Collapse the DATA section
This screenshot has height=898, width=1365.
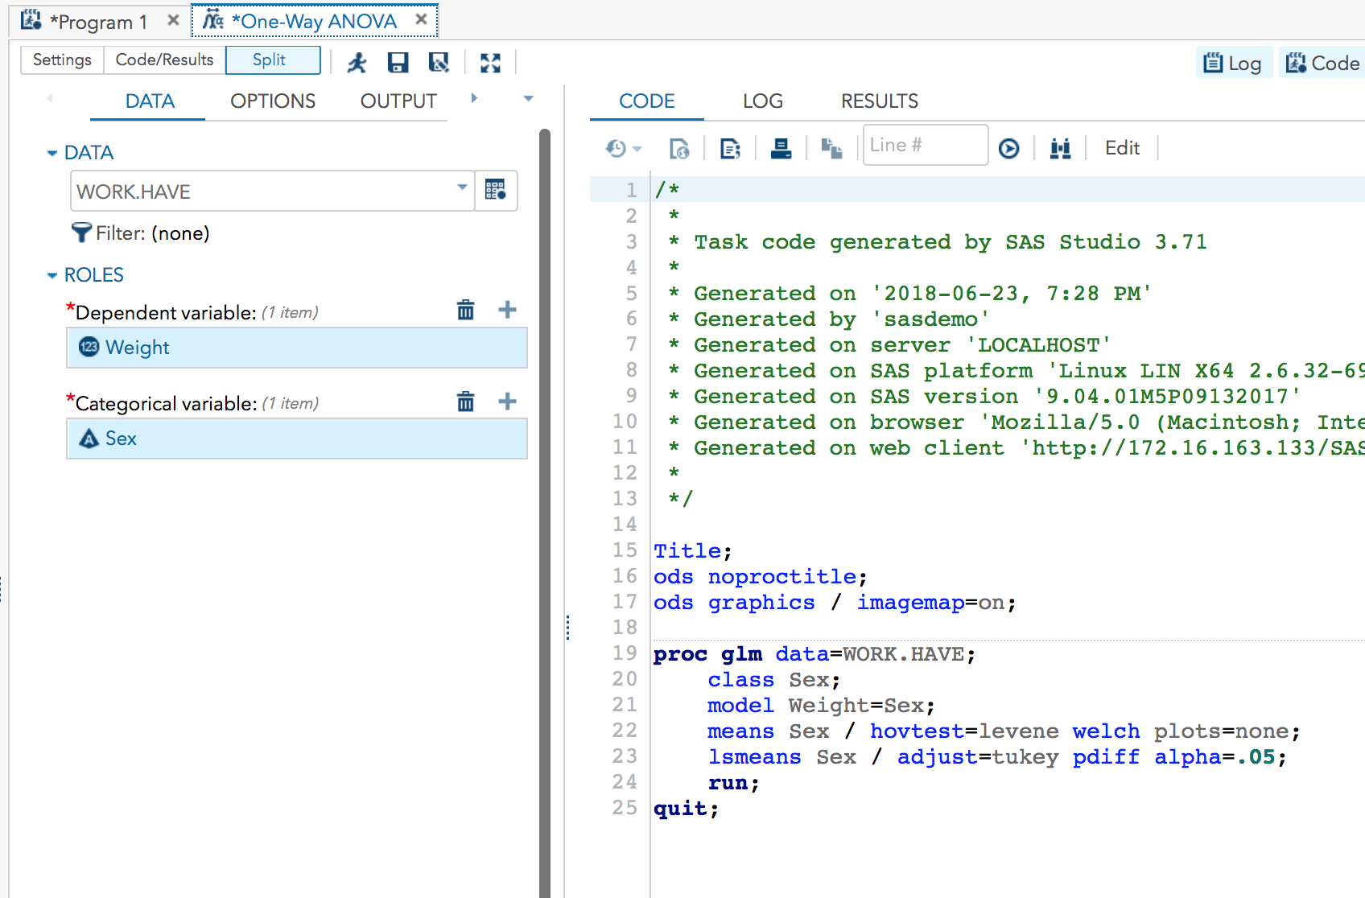pyautogui.click(x=52, y=153)
